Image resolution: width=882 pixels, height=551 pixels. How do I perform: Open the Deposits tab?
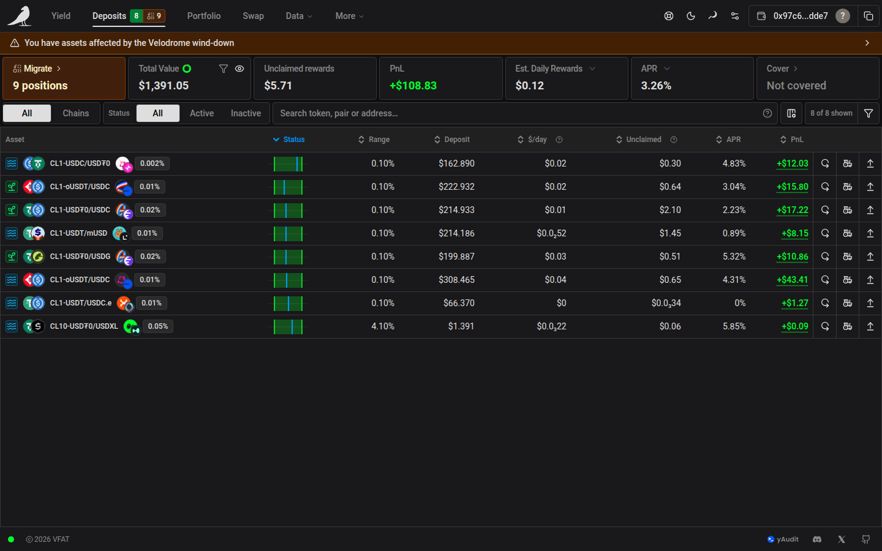point(129,16)
